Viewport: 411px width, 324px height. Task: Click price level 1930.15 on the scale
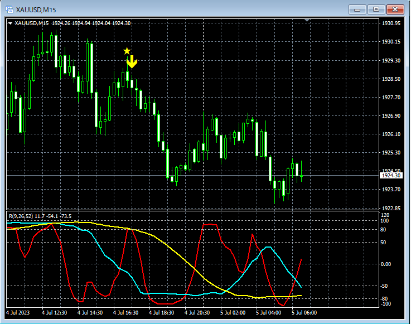point(391,42)
